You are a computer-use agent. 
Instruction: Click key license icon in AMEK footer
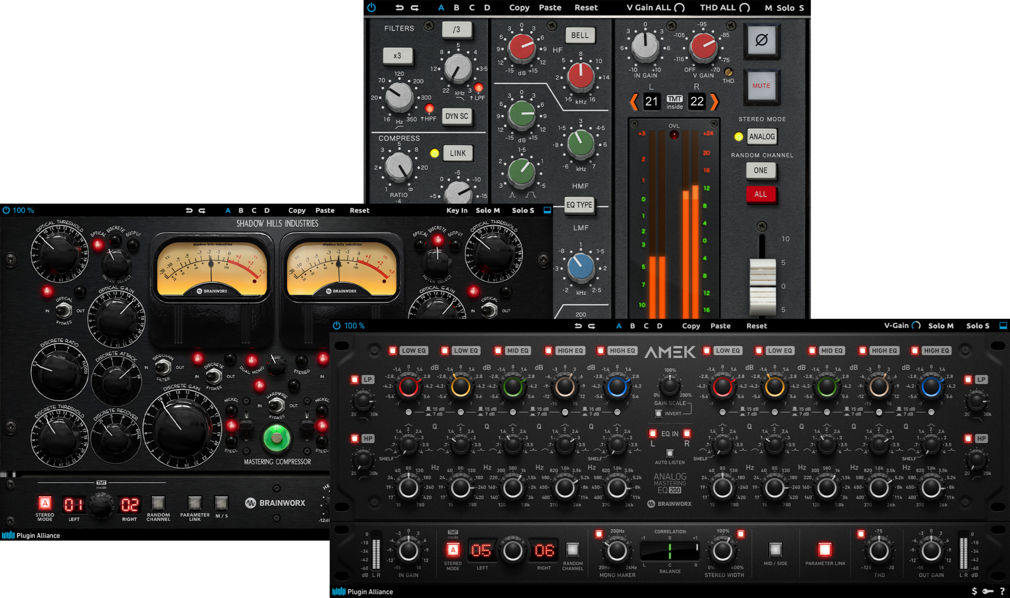coord(988,591)
